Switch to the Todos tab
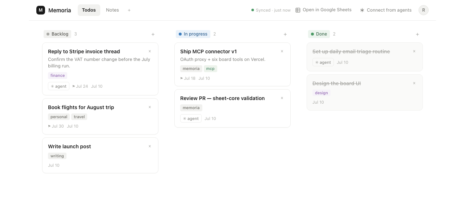Image resolution: width=465 pixels, height=203 pixels. pos(89,10)
